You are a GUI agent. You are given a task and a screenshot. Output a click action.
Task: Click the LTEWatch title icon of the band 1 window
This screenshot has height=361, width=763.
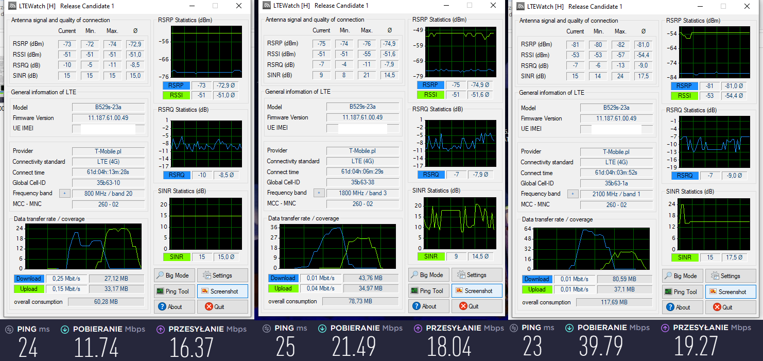tap(521, 7)
